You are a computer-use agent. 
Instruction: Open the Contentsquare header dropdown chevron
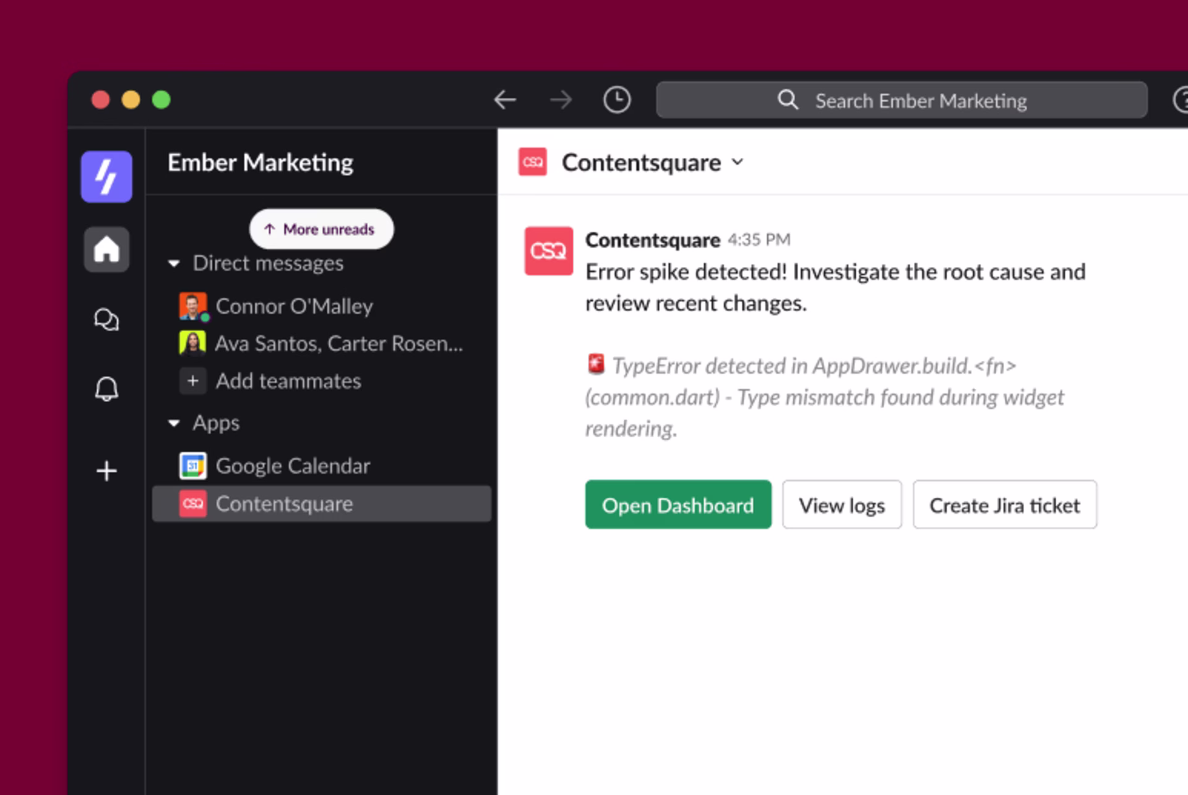tap(737, 162)
